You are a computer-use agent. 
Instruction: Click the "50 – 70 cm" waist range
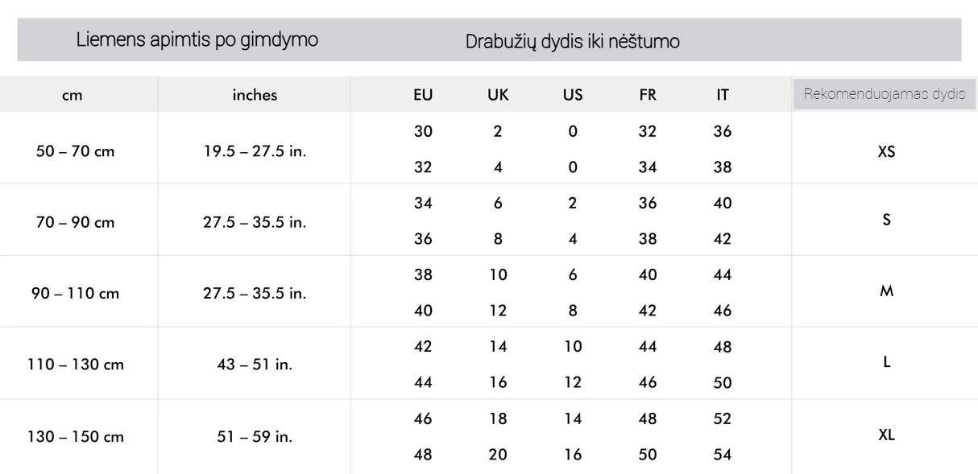(x=76, y=150)
